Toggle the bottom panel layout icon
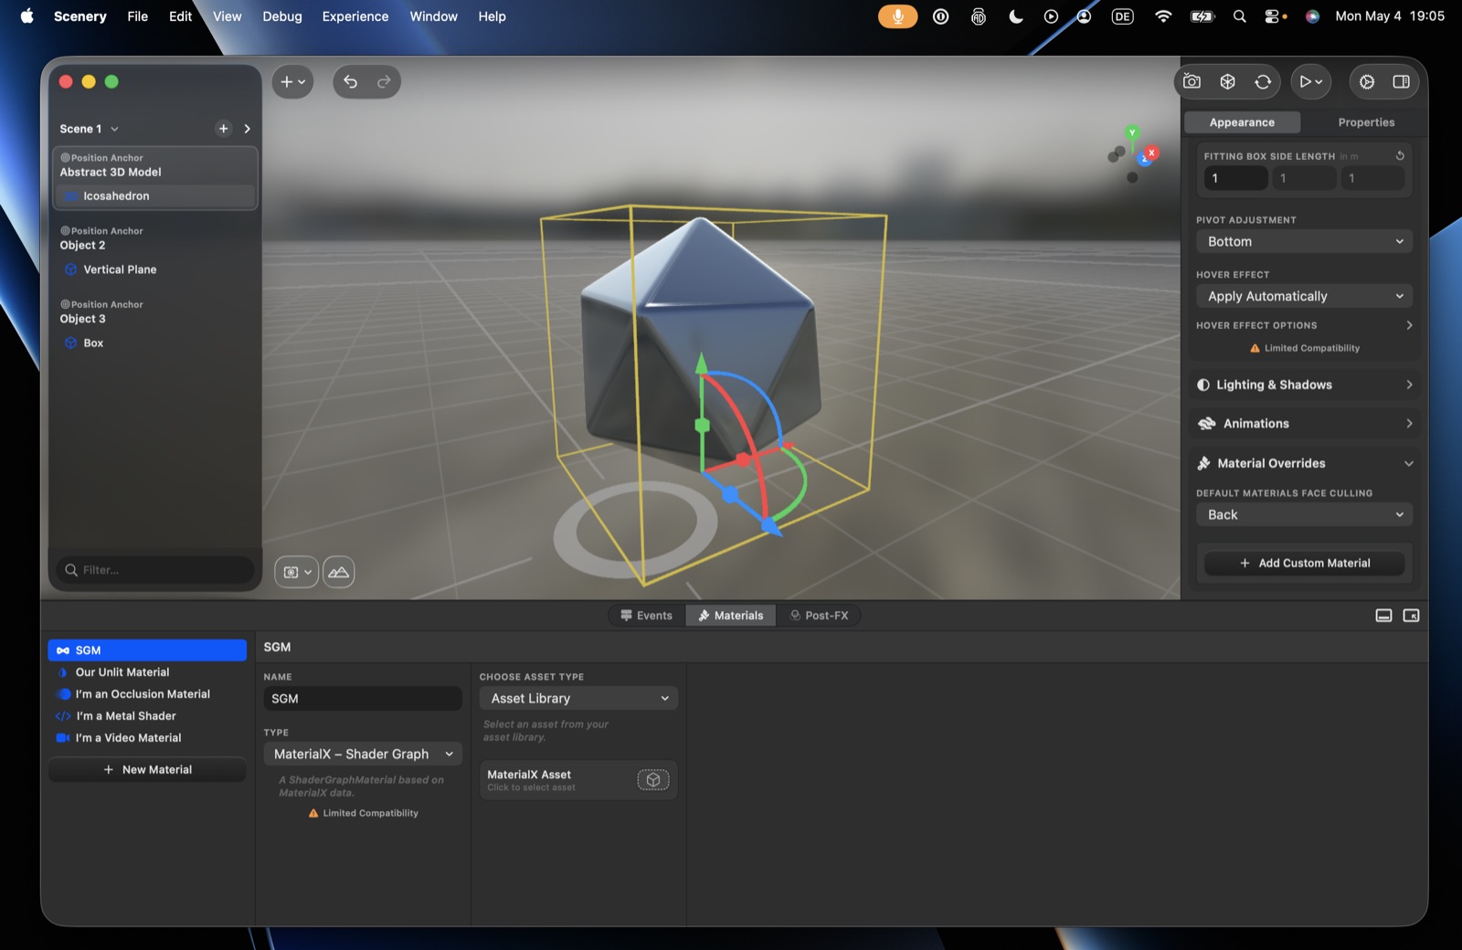The width and height of the screenshot is (1462, 950). [x=1383, y=616]
